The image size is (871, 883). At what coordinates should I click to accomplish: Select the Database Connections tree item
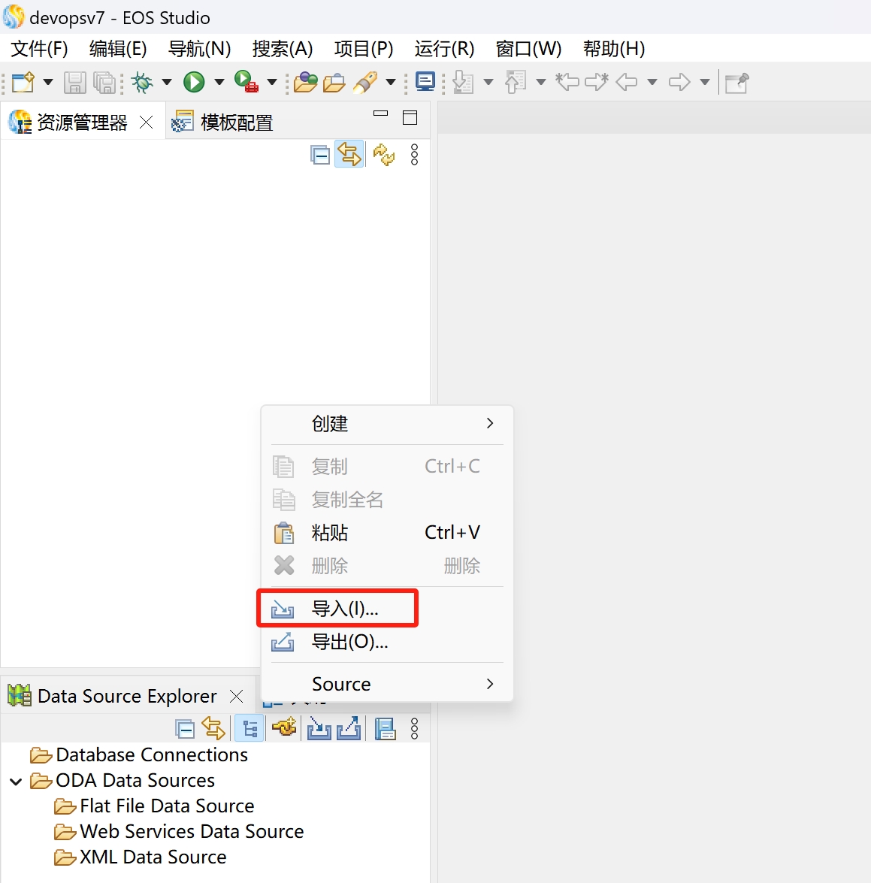point(139,754)
